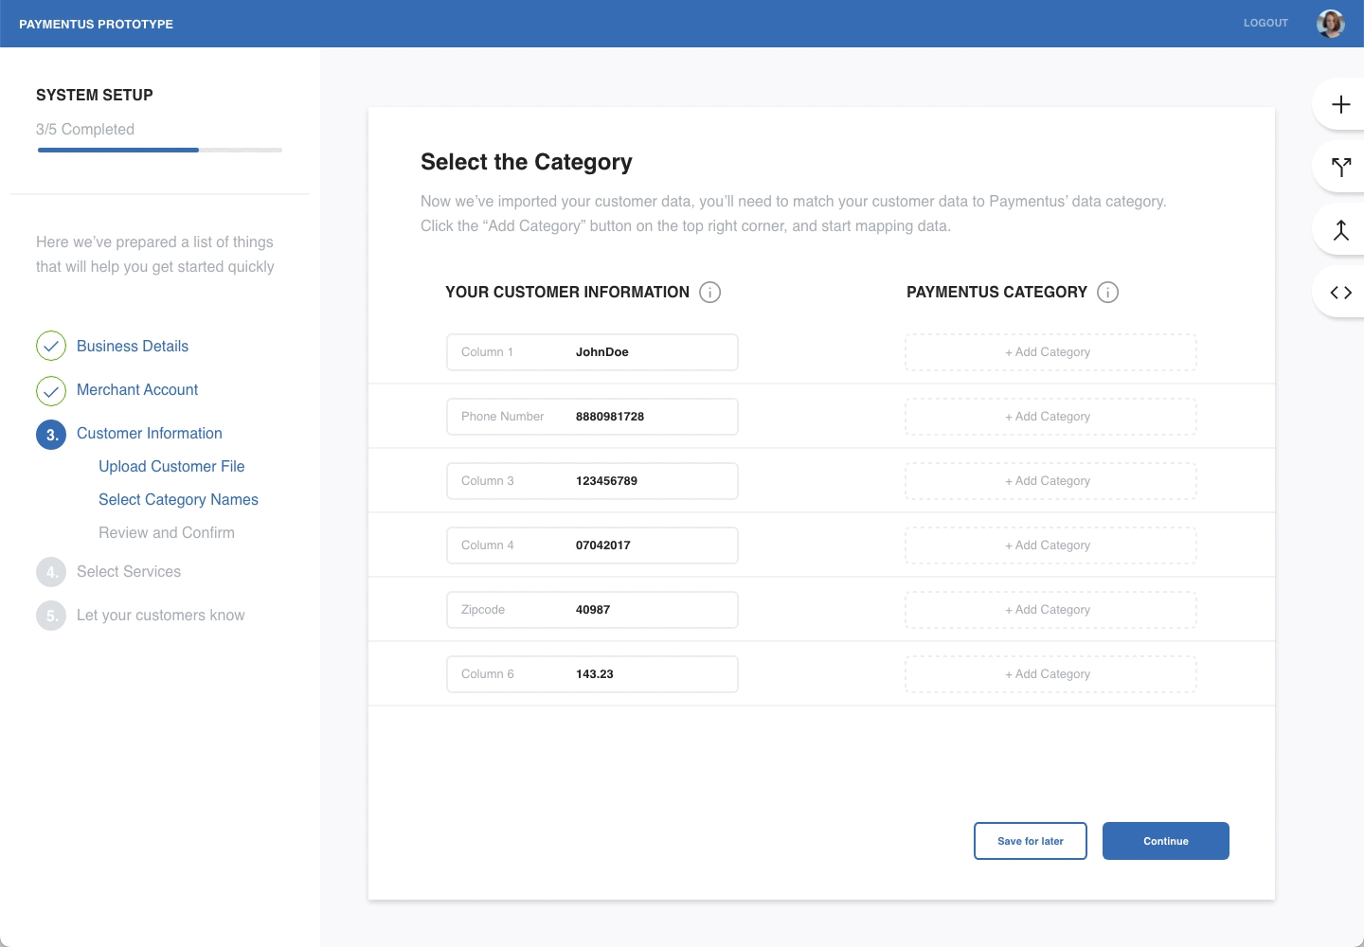This screenshot has height=947, width=1364.
Task: Open the code brackets icon
Action: tap(1340, 293)
